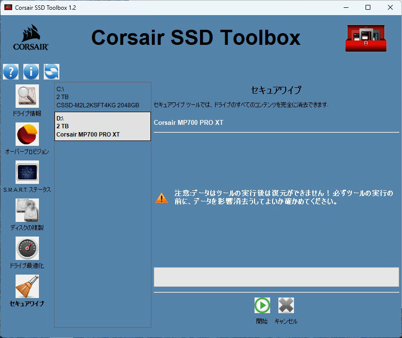Screen dimensions: 402x338
Task: Click the blue Info icon
Action: click(31, 72)
